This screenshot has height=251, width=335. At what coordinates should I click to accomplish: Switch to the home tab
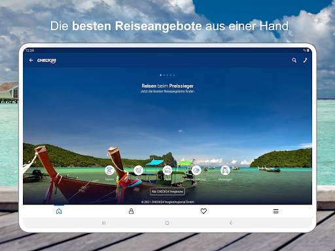(59, 211)
